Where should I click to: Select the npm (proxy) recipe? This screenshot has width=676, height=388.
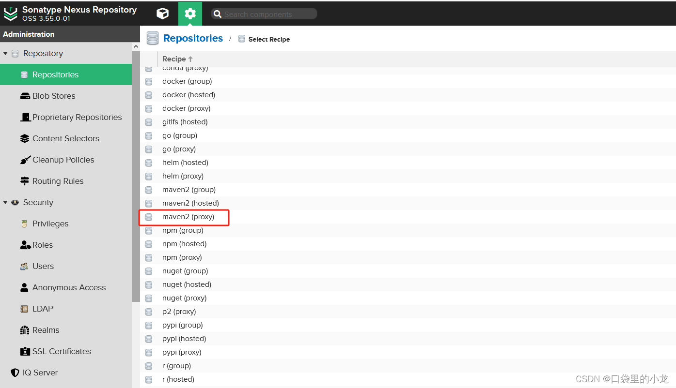408,257
